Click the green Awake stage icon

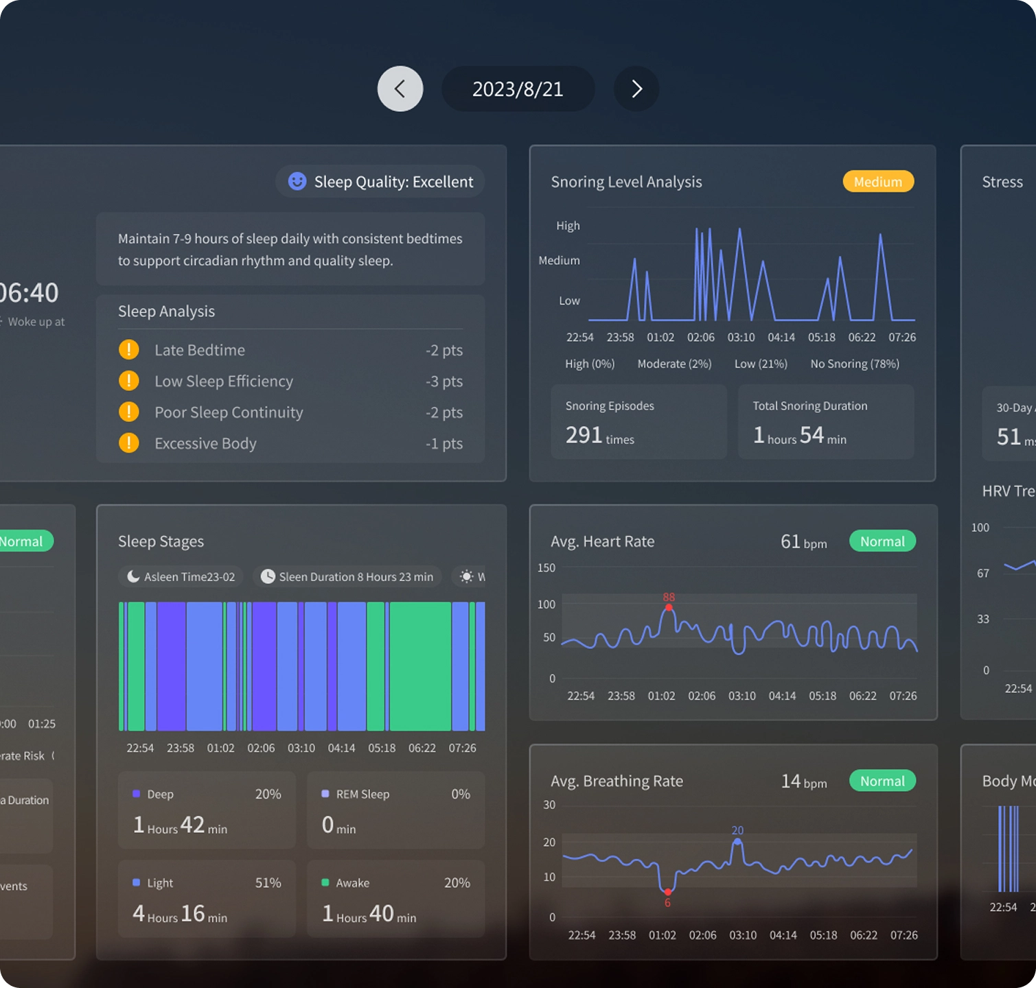click(324, 882)
